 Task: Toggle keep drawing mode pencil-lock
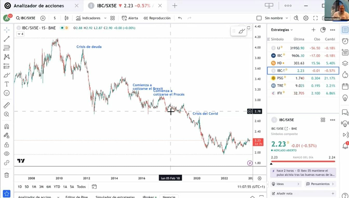(7, 135)
